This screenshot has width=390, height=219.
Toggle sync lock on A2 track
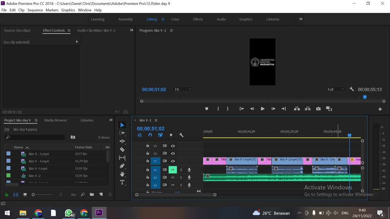165,177
